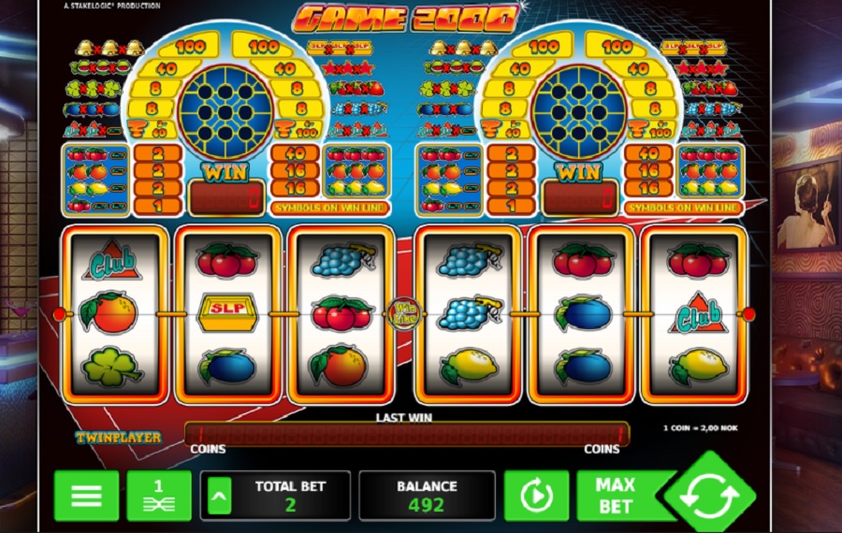Screen dimensions: 842x533
Task: Click the Club symbol on the first reel
Action: 112,261
